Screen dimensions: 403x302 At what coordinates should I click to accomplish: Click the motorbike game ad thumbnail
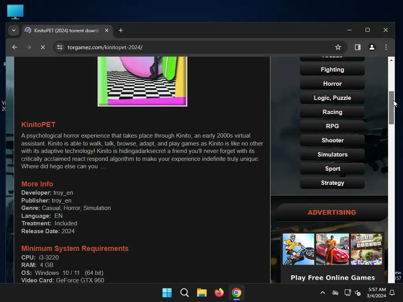(298, 249)
